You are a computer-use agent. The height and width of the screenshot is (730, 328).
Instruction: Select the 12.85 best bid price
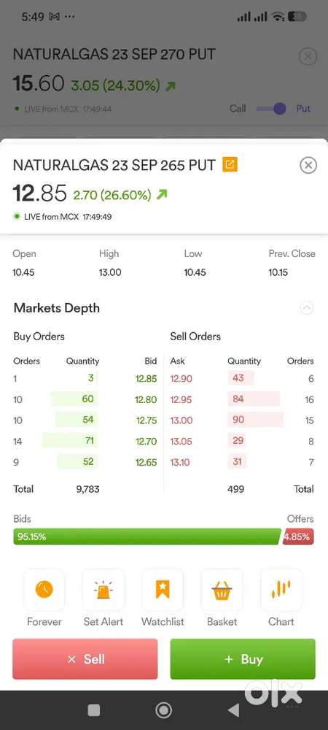coord(146,378)
